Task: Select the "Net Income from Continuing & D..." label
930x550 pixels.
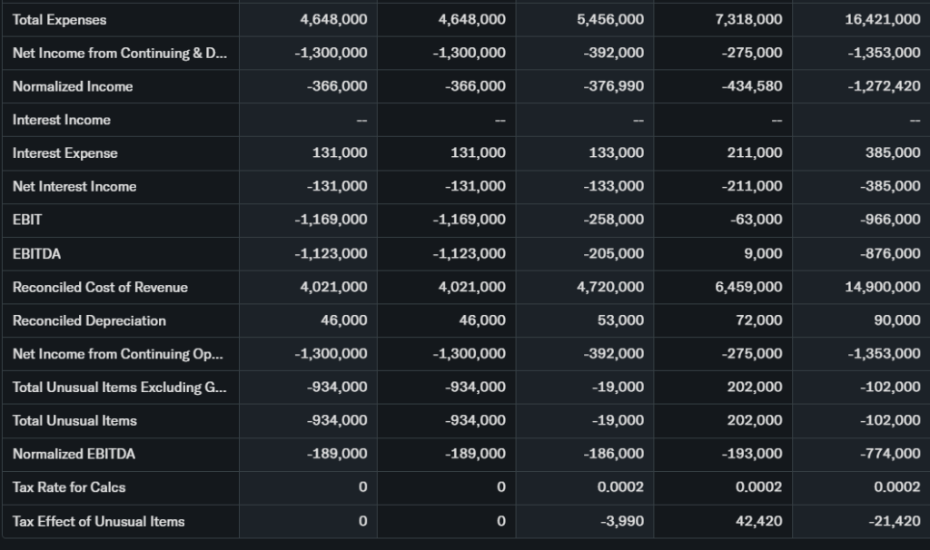Action: click(x=119, y=54)
